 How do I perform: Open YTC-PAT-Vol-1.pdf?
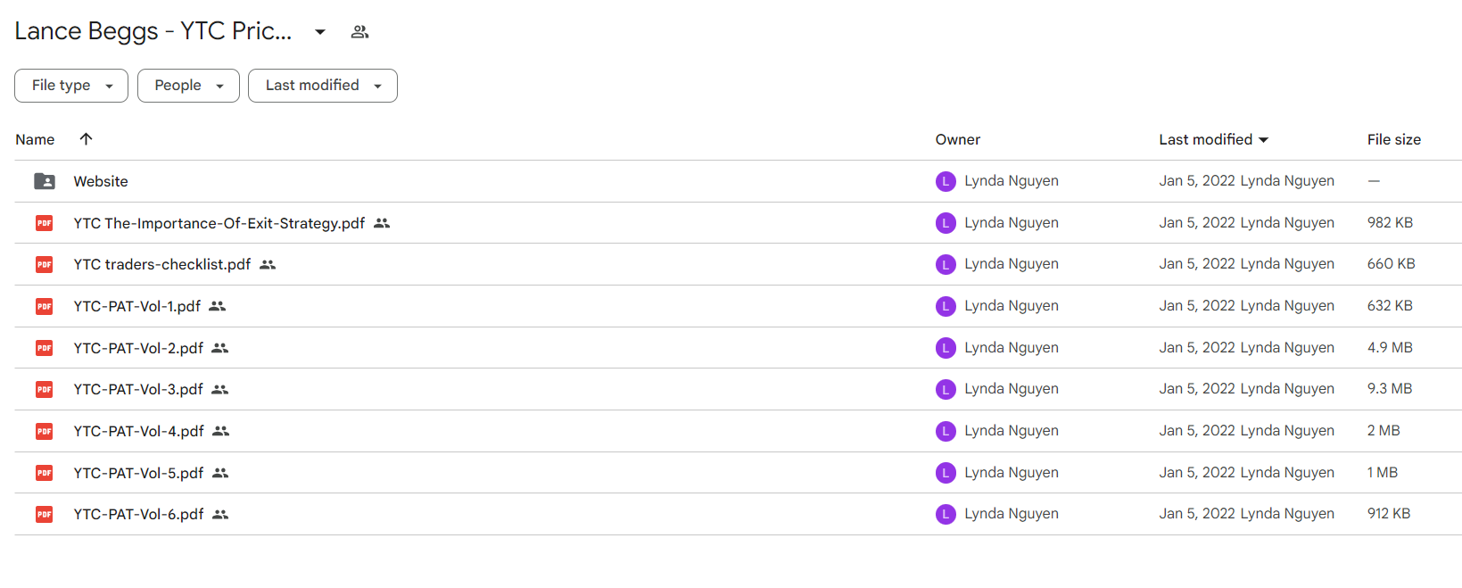(137, 306)
